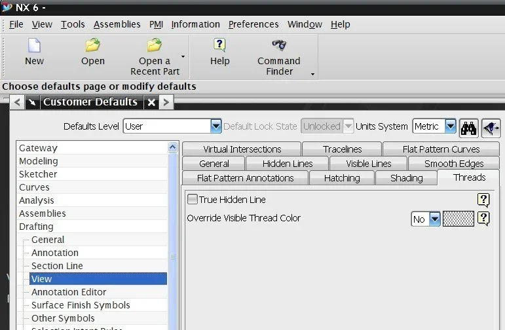Open the PMI menu

(156, 24)
